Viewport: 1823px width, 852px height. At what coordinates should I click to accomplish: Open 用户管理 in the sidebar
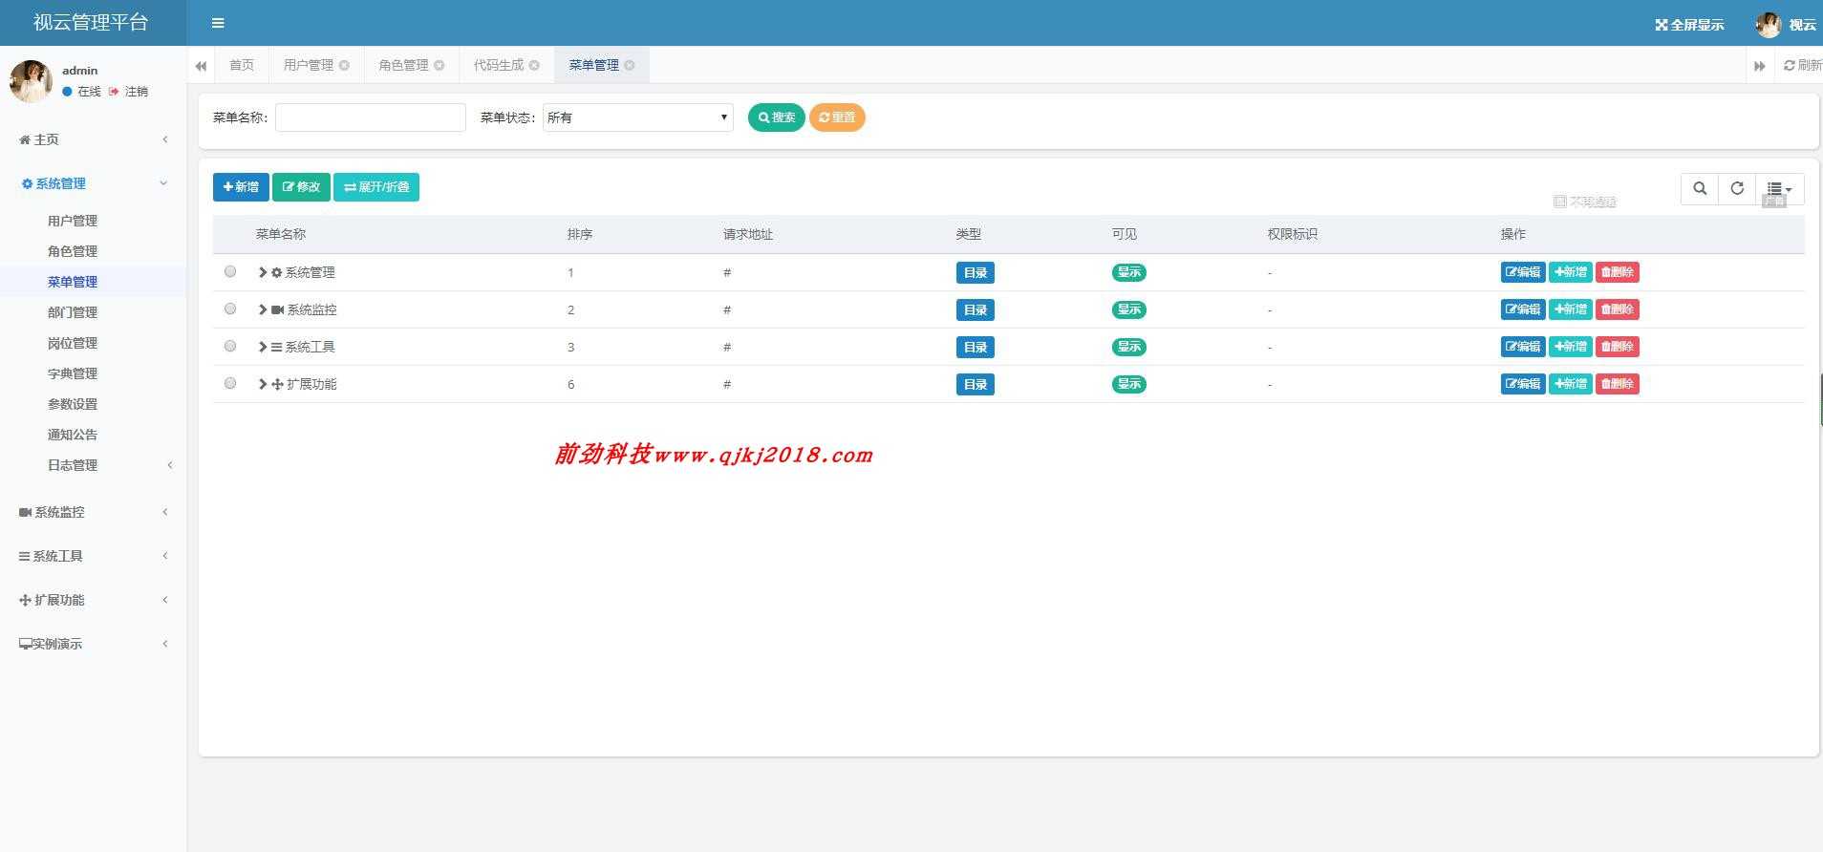(x=73, y=221)
